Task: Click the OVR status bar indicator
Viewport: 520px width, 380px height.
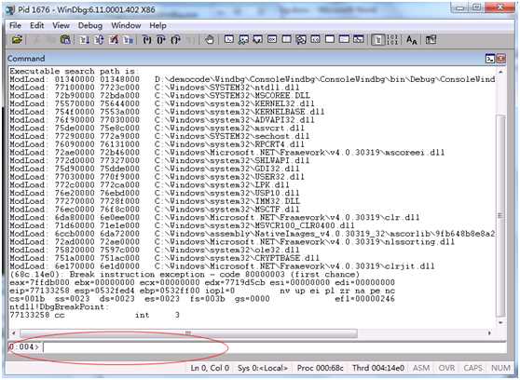Action: coord(446,368)
